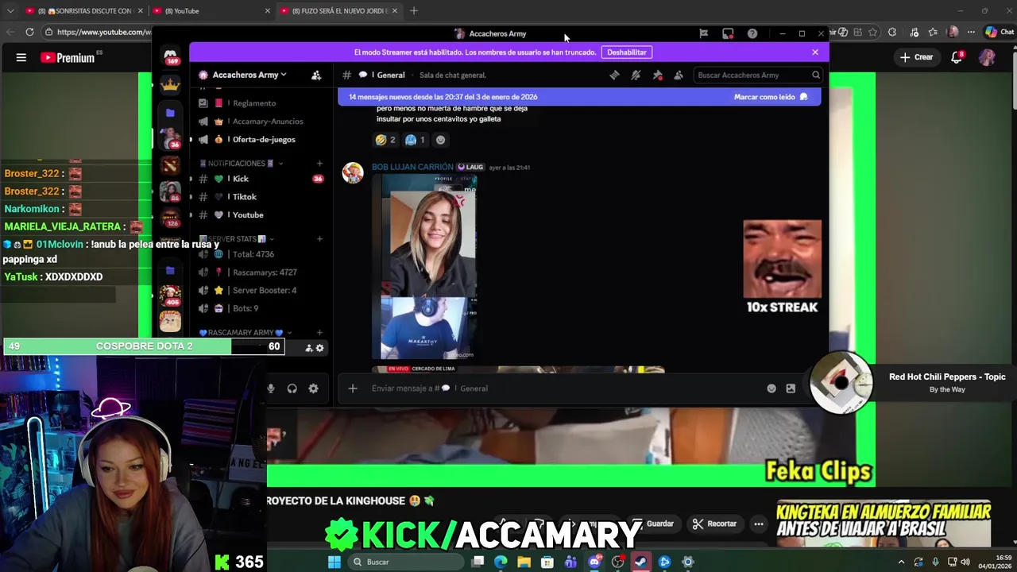Open channel settings gear near RASCAMARY ARMY
This screenshot has height=572, width=1017.
[320, 348]
